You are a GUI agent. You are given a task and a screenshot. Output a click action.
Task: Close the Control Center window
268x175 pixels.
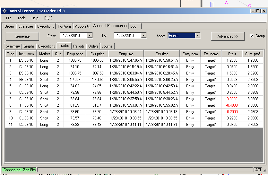(x=264, y=11)
